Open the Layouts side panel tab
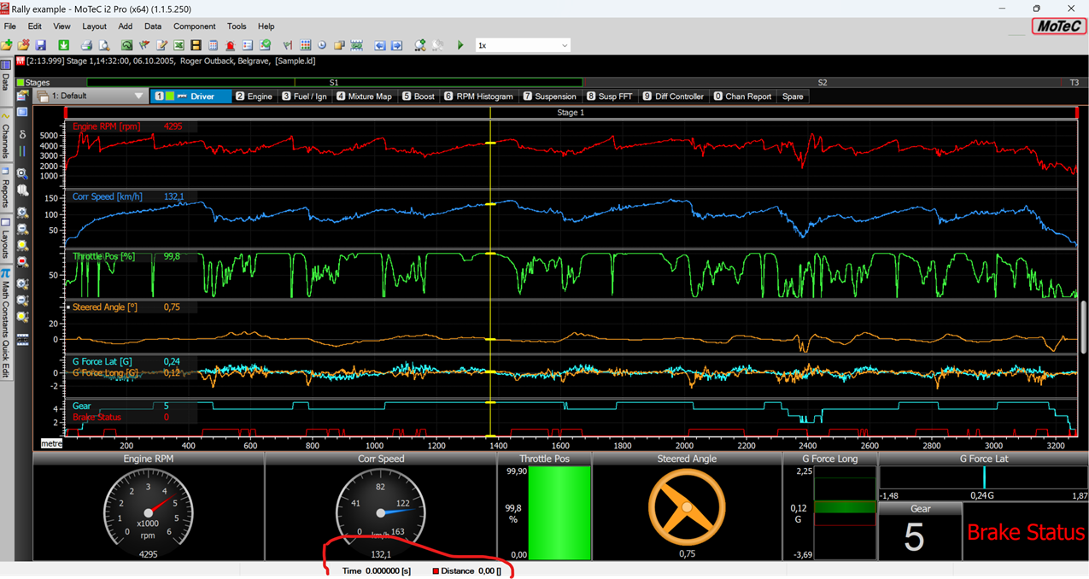This screenshot has width=1089, height=579. (5, 240)
